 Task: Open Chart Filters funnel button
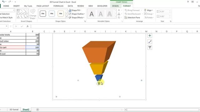pos(150,48)
